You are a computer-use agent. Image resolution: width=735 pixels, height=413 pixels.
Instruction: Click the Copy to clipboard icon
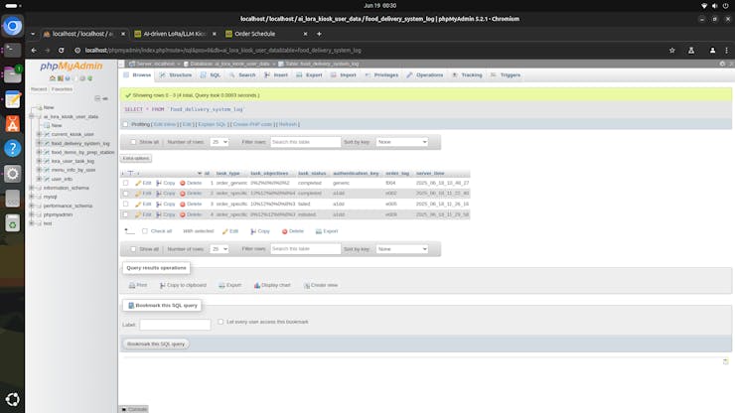click(x=162, y=285)
